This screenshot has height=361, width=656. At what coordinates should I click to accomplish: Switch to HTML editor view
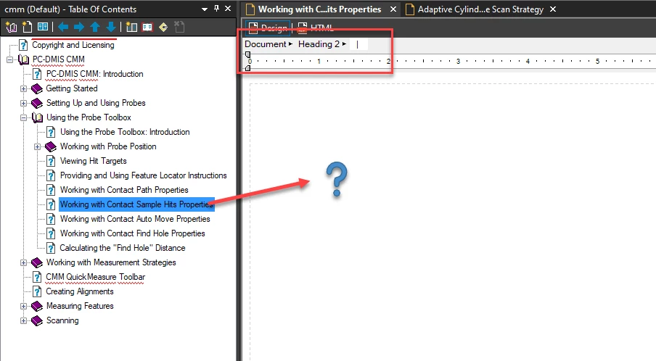coord(316,28)
